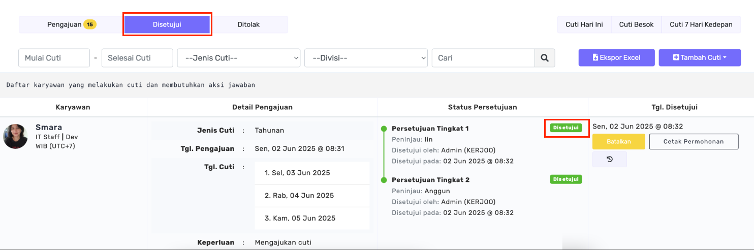
Task: Click Smara's profile photo avatar
Action: point(15,136)
